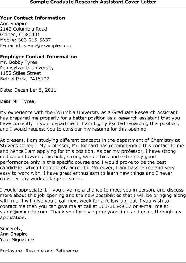
Task: Click the recipient name 'Mr. Bobby Tyree'
Action: pos(19,62)
